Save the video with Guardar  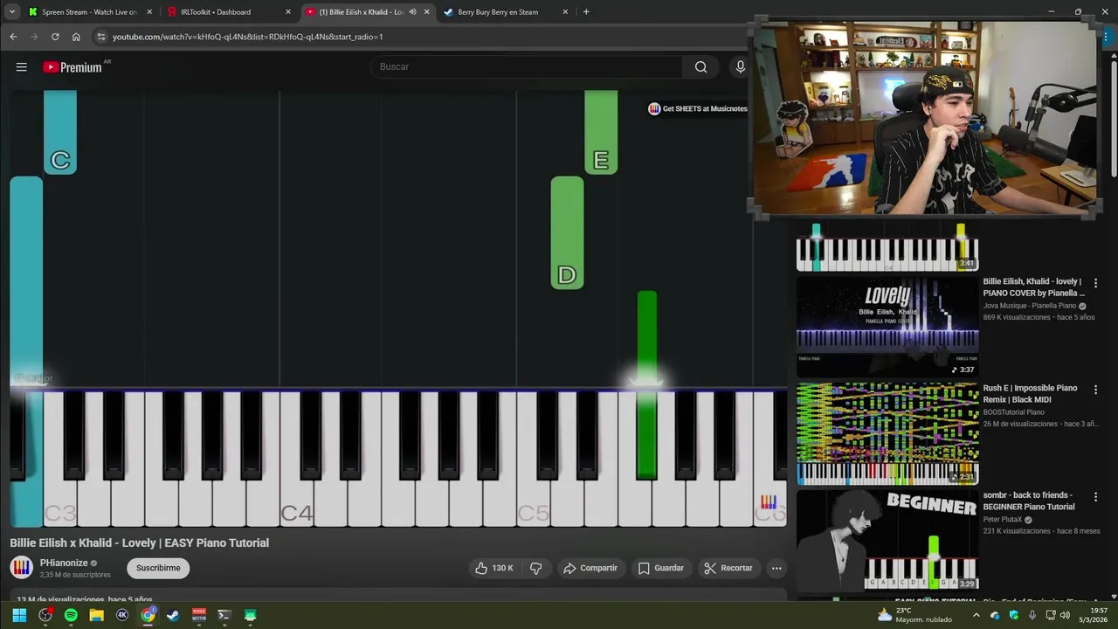[x=660, y=568]
